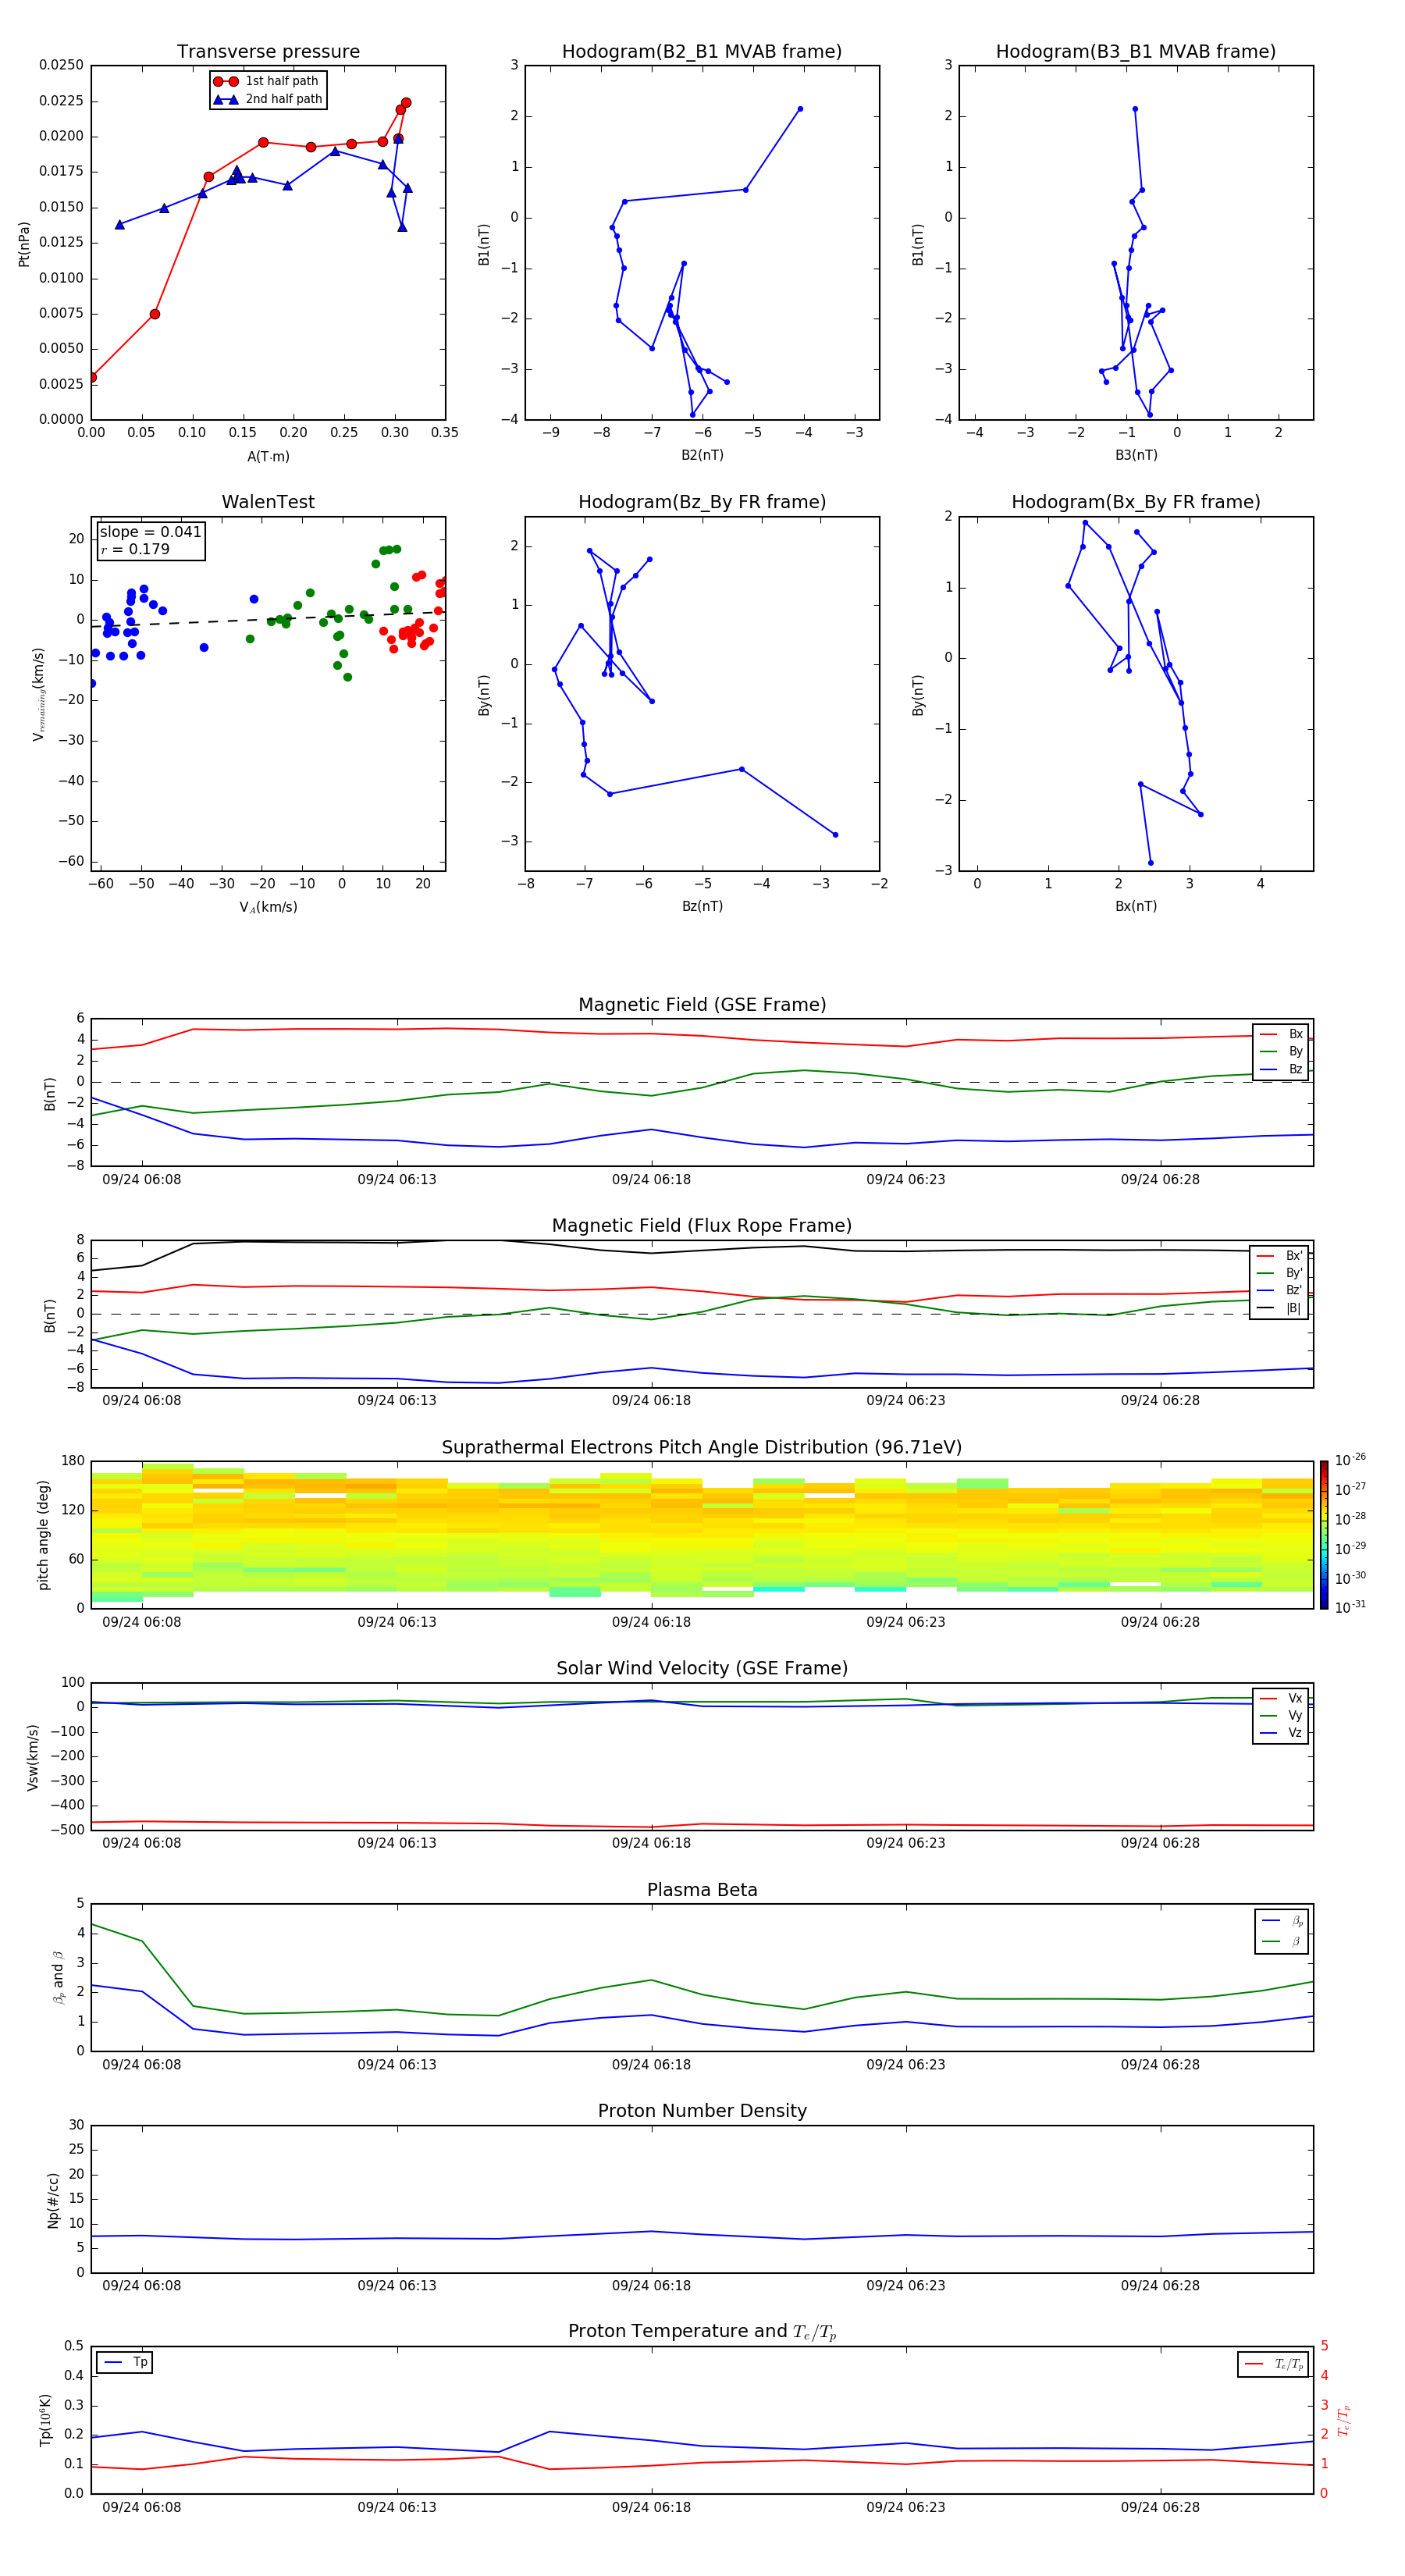Click the "Bz(nT)" x-axis label
This screenshot has width=1405, height=2576.
pos(702,906)
